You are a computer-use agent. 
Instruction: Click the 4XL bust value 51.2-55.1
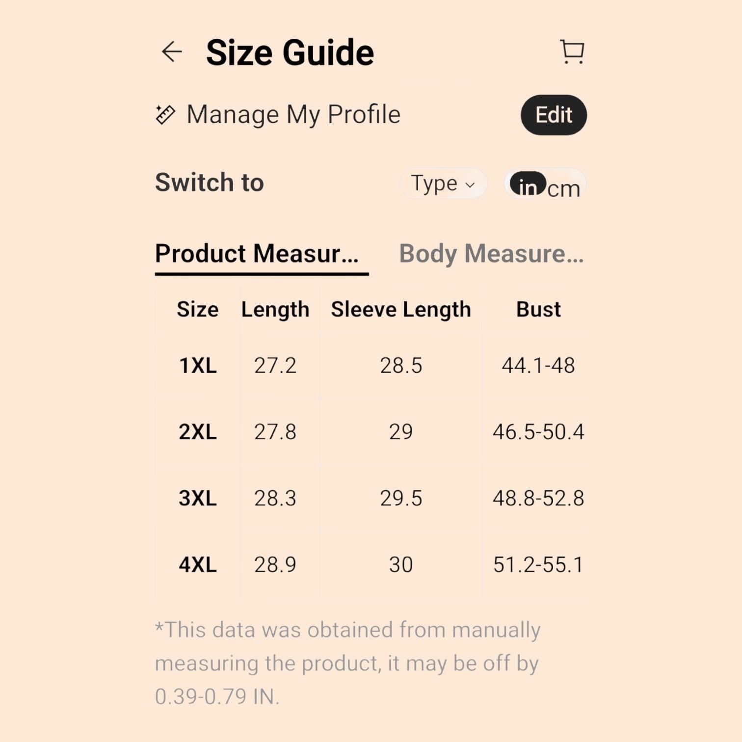(538, 564)
